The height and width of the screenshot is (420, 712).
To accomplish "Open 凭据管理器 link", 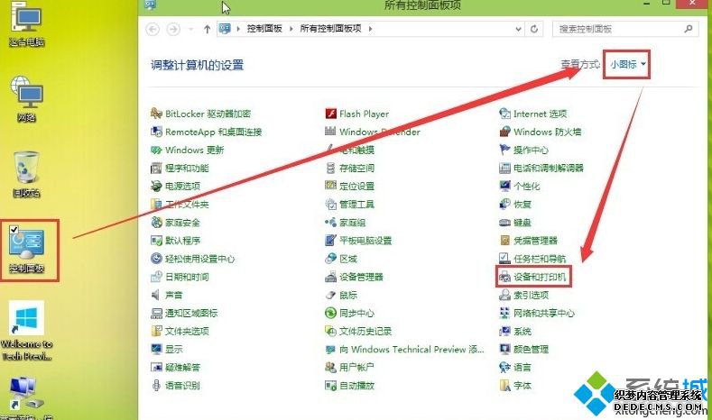I will pos(535,241).
